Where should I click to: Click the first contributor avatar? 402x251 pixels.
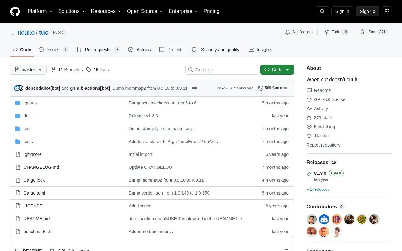pyautogui.click(x=312, y=219)
